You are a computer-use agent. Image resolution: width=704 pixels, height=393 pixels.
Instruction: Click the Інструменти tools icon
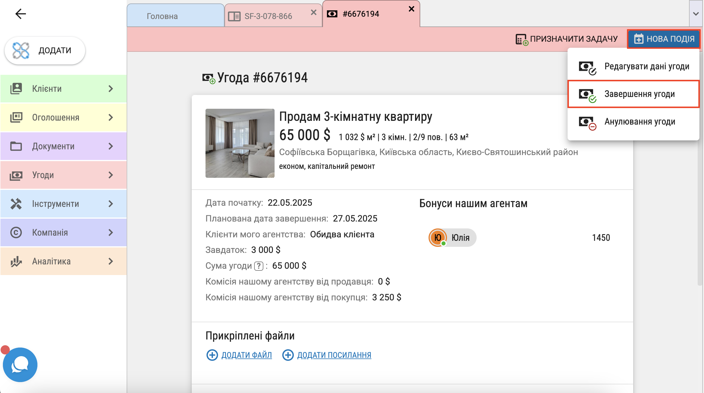coord(16,204)
